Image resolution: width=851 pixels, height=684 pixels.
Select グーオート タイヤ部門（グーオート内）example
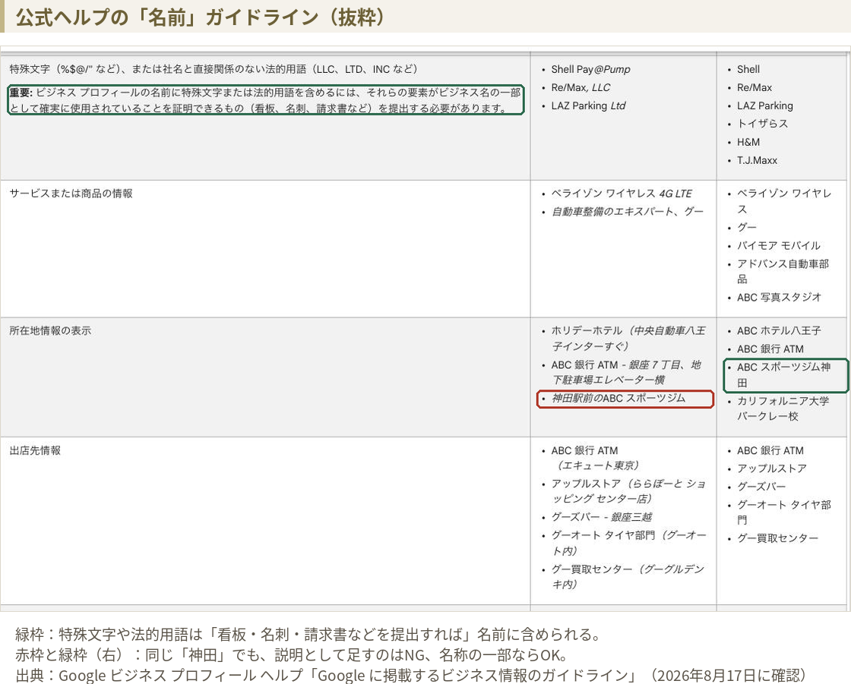(x=628, y=543)
